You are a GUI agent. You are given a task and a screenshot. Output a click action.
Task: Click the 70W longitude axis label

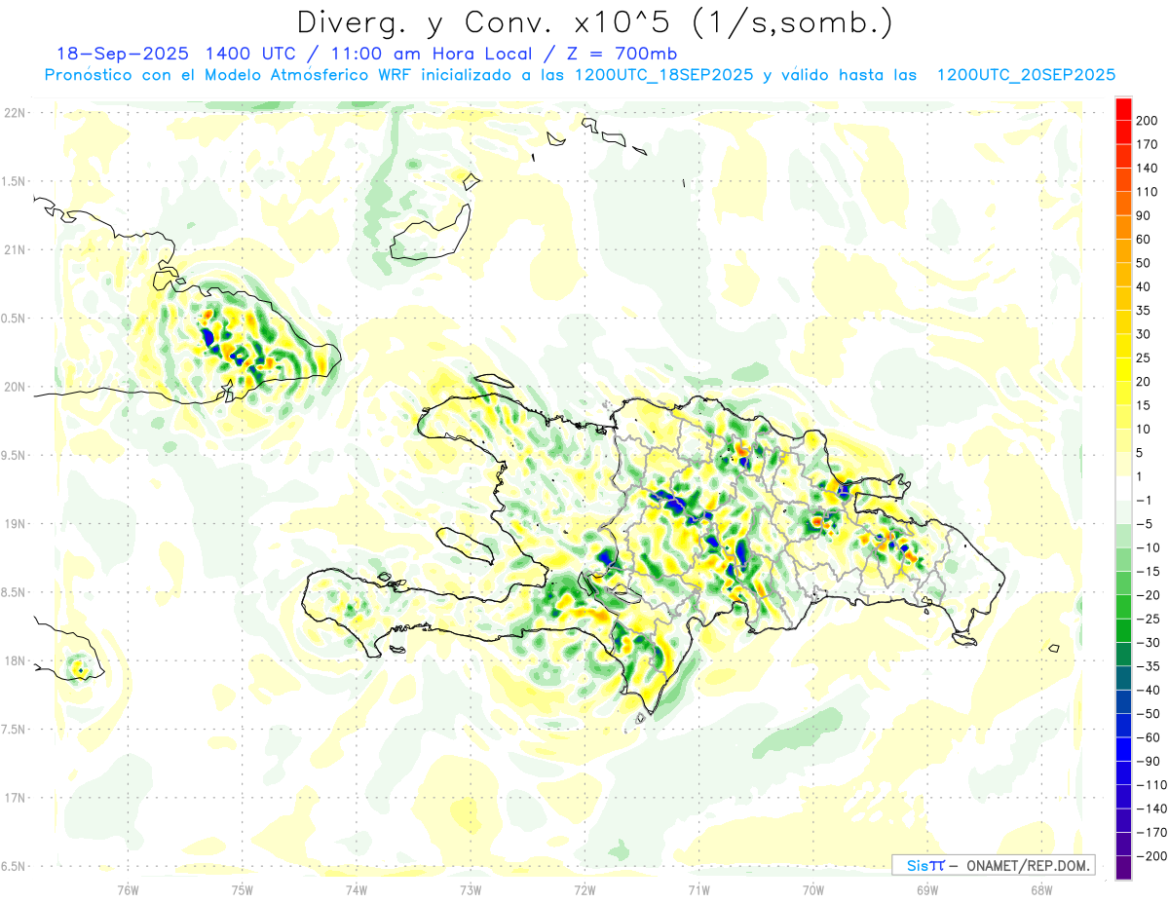click(812, 887)
